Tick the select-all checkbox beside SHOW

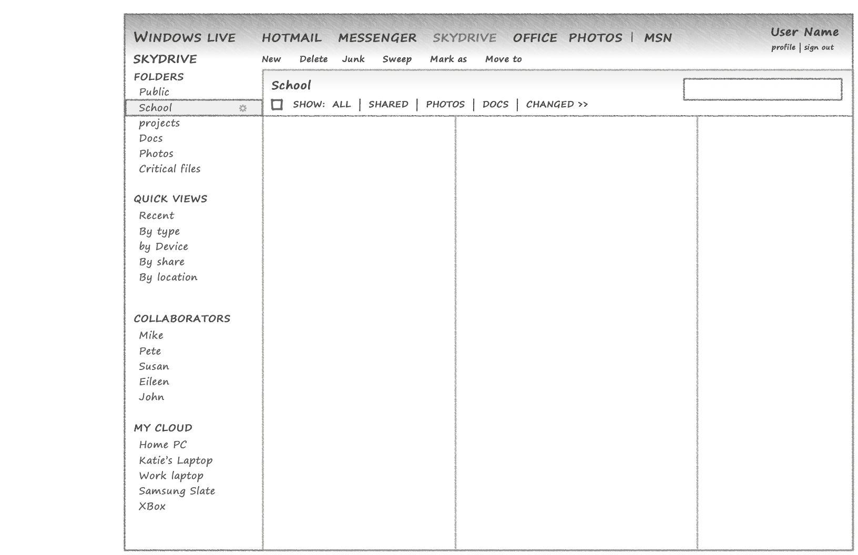coord(277,105)
